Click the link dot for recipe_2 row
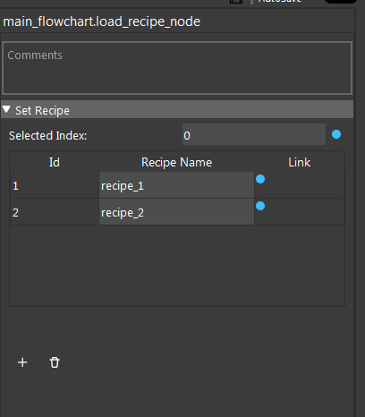 [x=260, y=206]
